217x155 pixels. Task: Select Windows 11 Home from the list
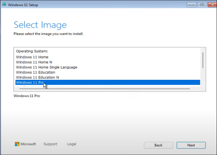tap(32, 57)
